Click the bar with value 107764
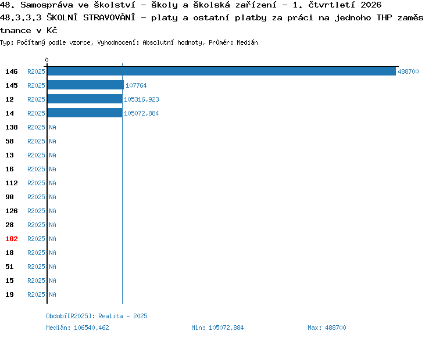This screenshot has height=338, width=436. coord(85,85)
